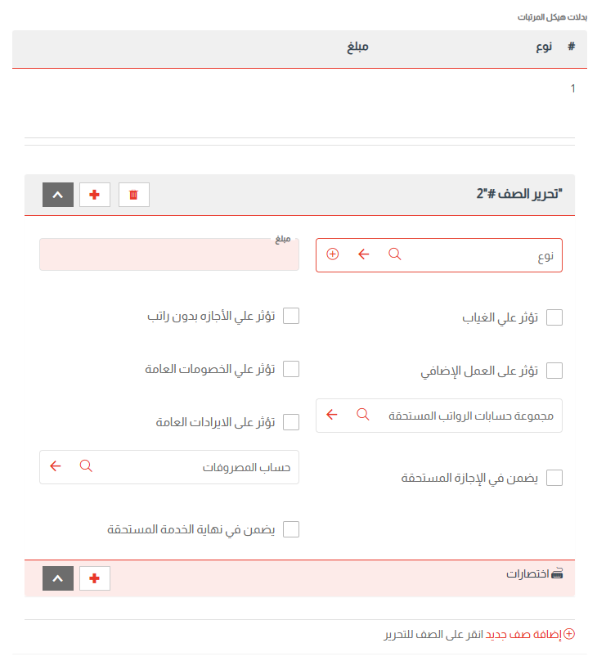
Task: Click the add-new plus icon in the نوع field
Action: coord(332,254)
